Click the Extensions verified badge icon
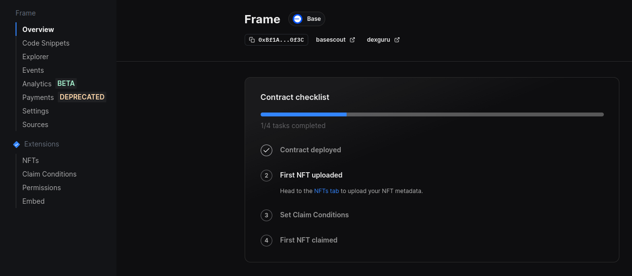This screenshot has width=632, height=276. coord(17,144)
